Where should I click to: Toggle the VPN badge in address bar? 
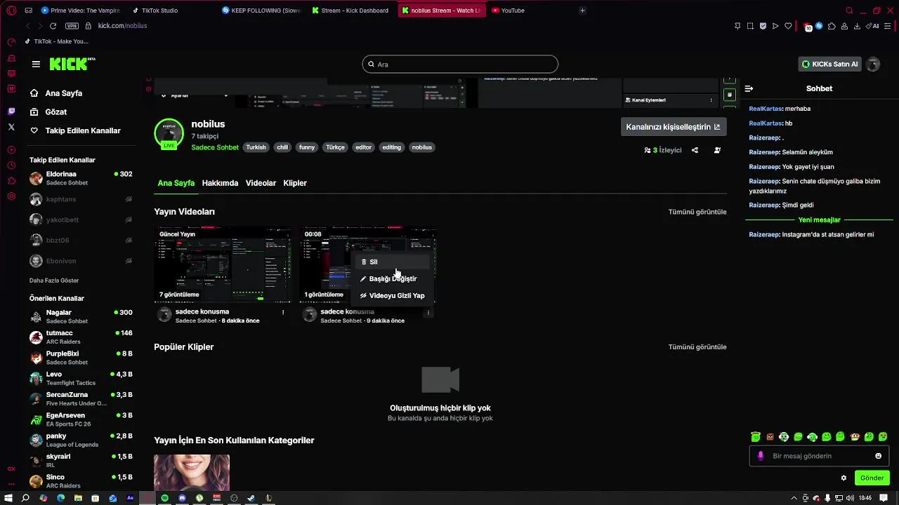[72, 26]
